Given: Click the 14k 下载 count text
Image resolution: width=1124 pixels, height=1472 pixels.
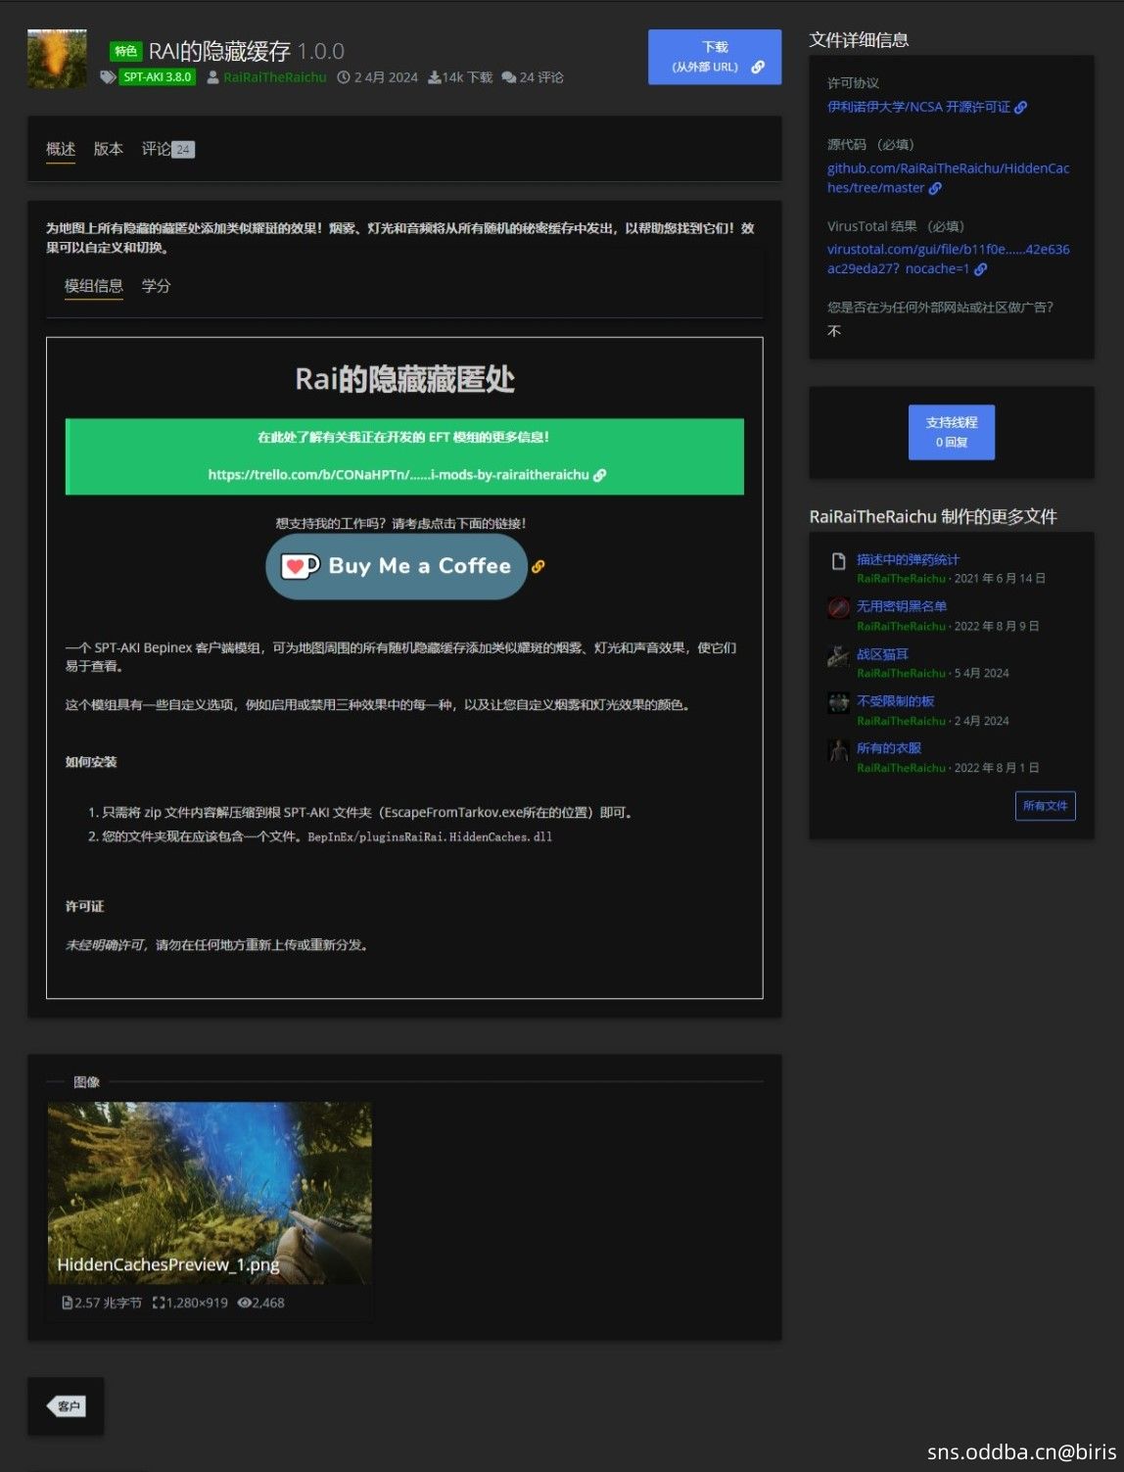Looking at the screenshot, I should pyautogui.click(x=467, y=77).
